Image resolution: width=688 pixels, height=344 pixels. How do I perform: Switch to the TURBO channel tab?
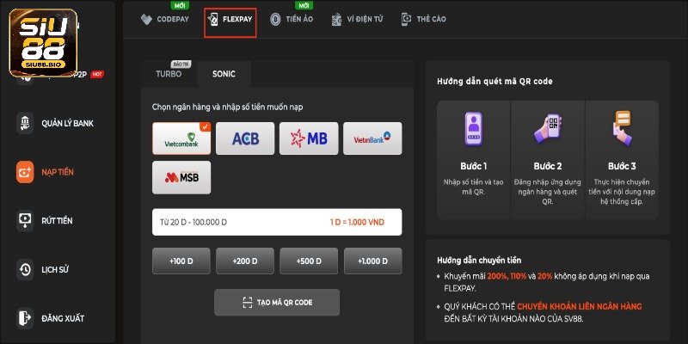(169, 74)
